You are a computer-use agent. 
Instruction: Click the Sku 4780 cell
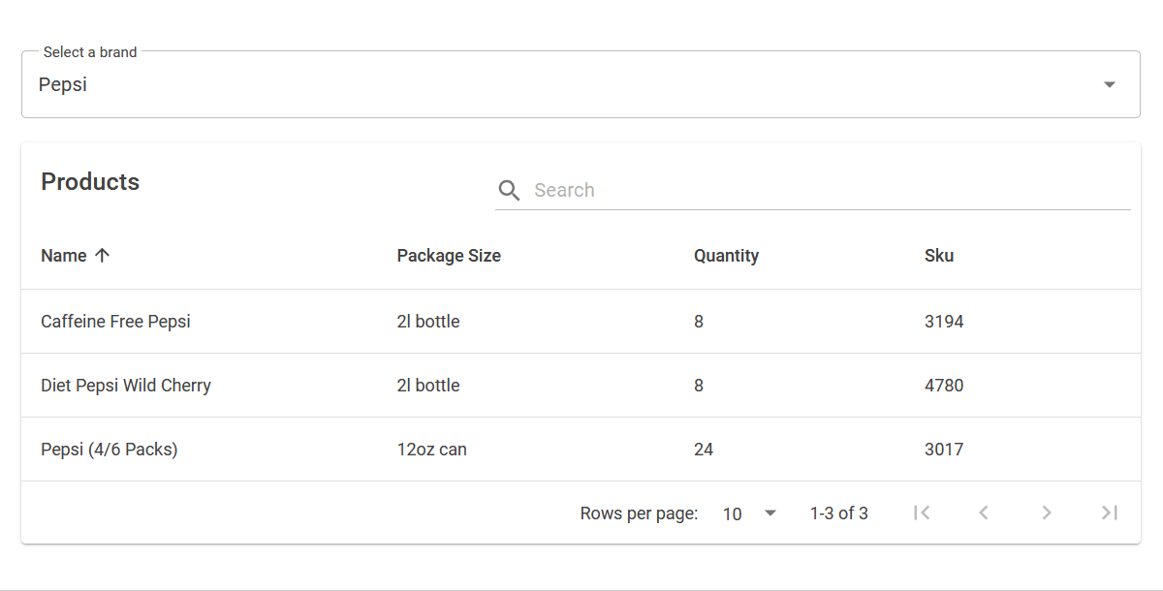(x=944, y=386)
